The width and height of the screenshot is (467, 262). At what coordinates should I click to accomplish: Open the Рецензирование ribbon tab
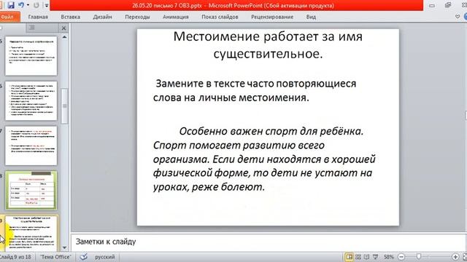coord(272,17)
